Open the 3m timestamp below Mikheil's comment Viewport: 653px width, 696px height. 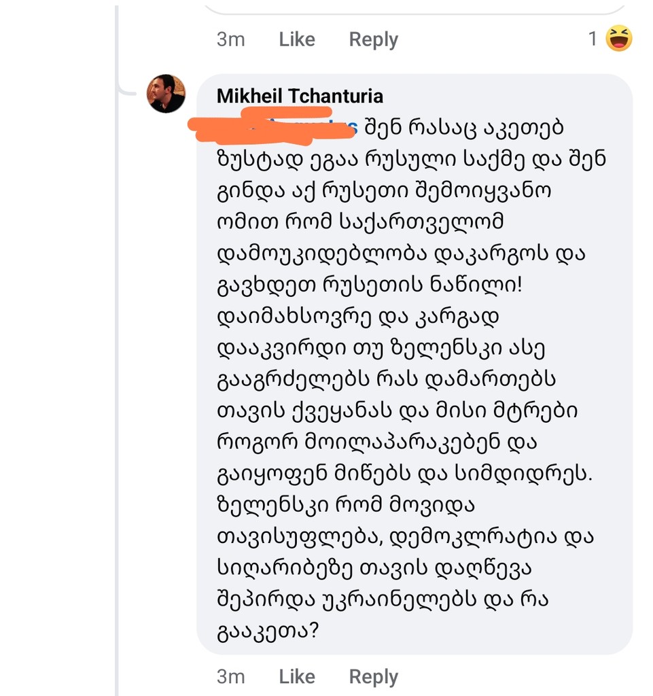point(230,676)
